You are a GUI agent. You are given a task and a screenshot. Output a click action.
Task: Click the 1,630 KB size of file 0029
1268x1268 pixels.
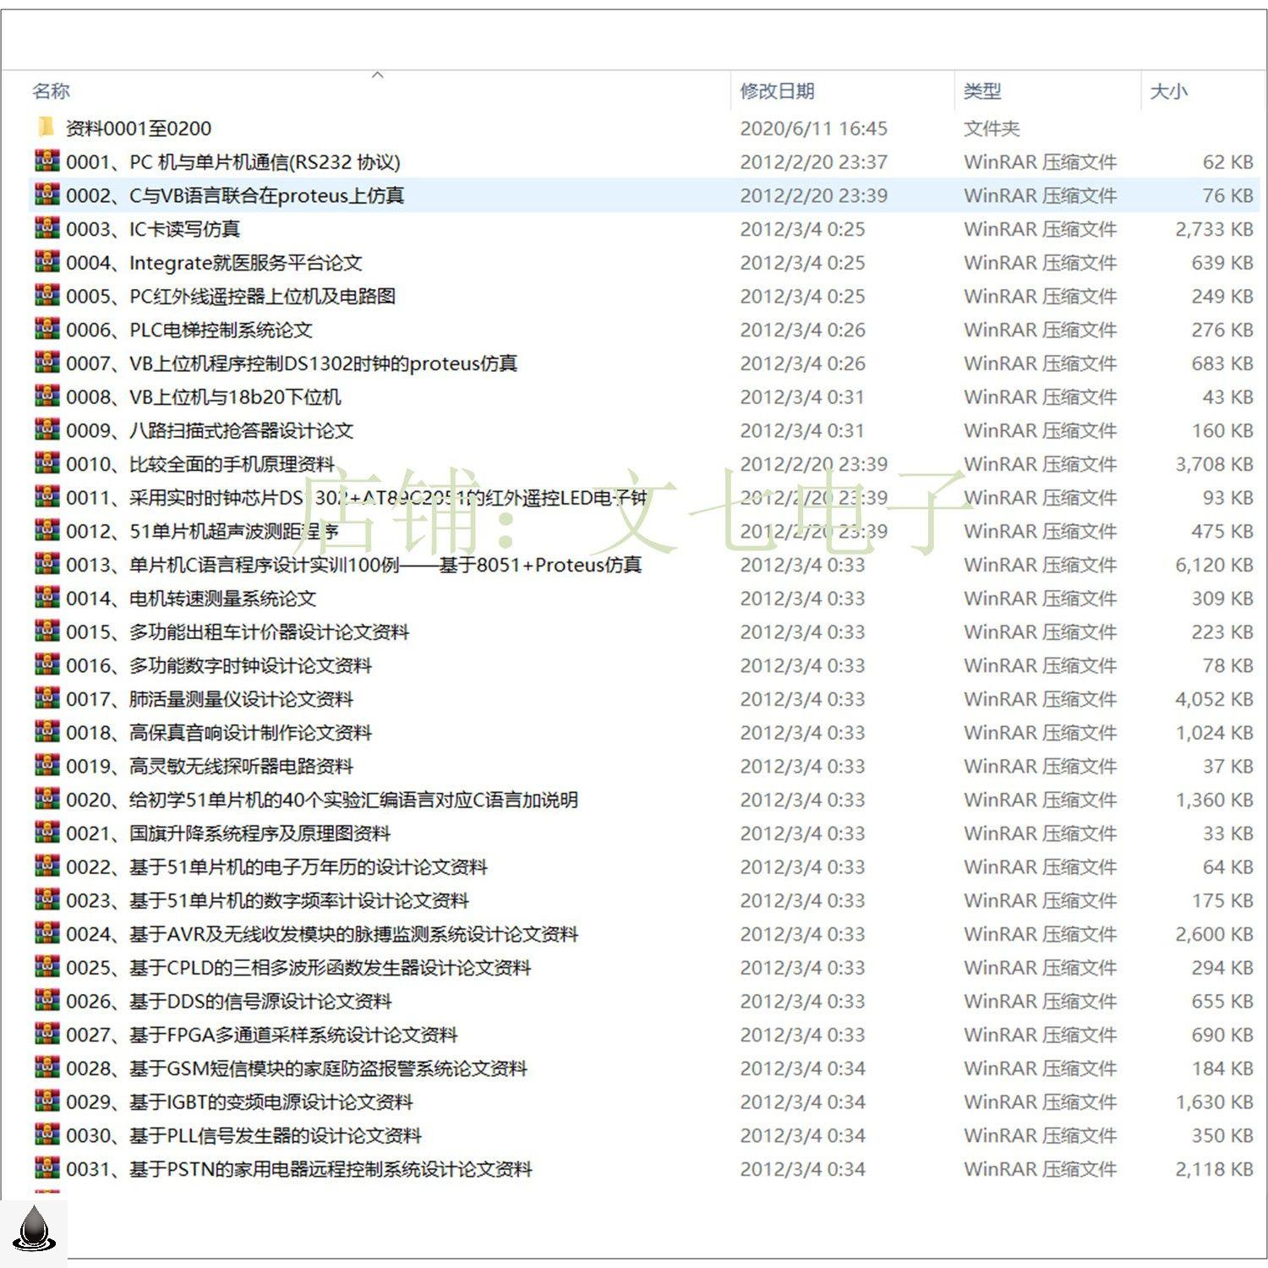point(1214,1102)
